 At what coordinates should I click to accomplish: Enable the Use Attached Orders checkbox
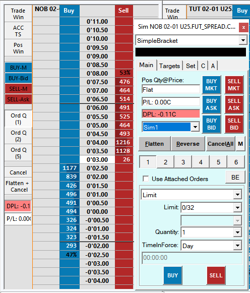pos(146,179)
